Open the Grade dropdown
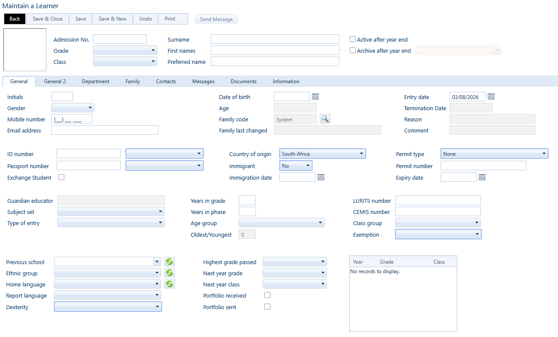 [125, 50]
